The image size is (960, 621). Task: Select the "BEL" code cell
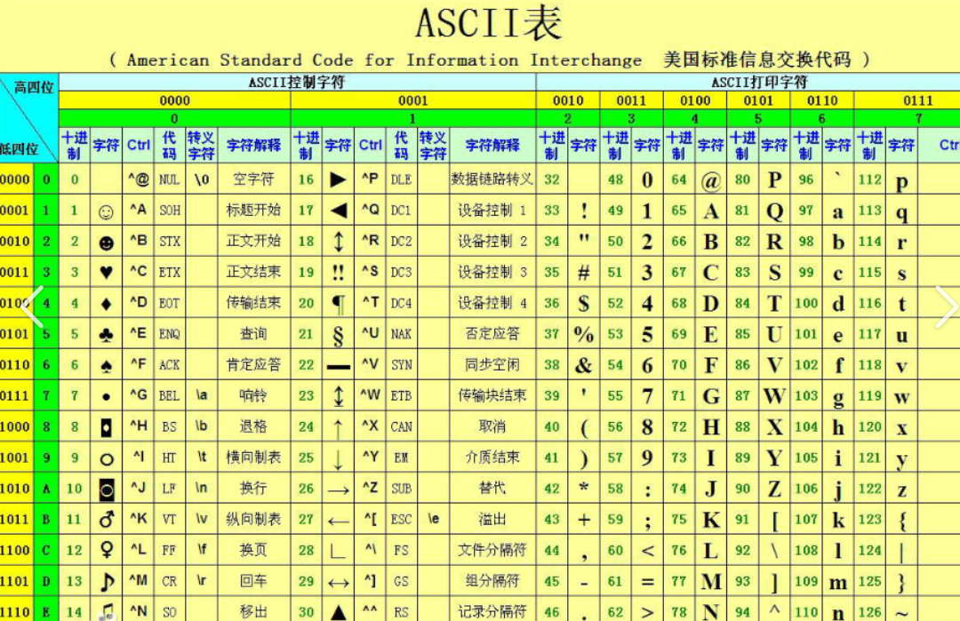169,395
